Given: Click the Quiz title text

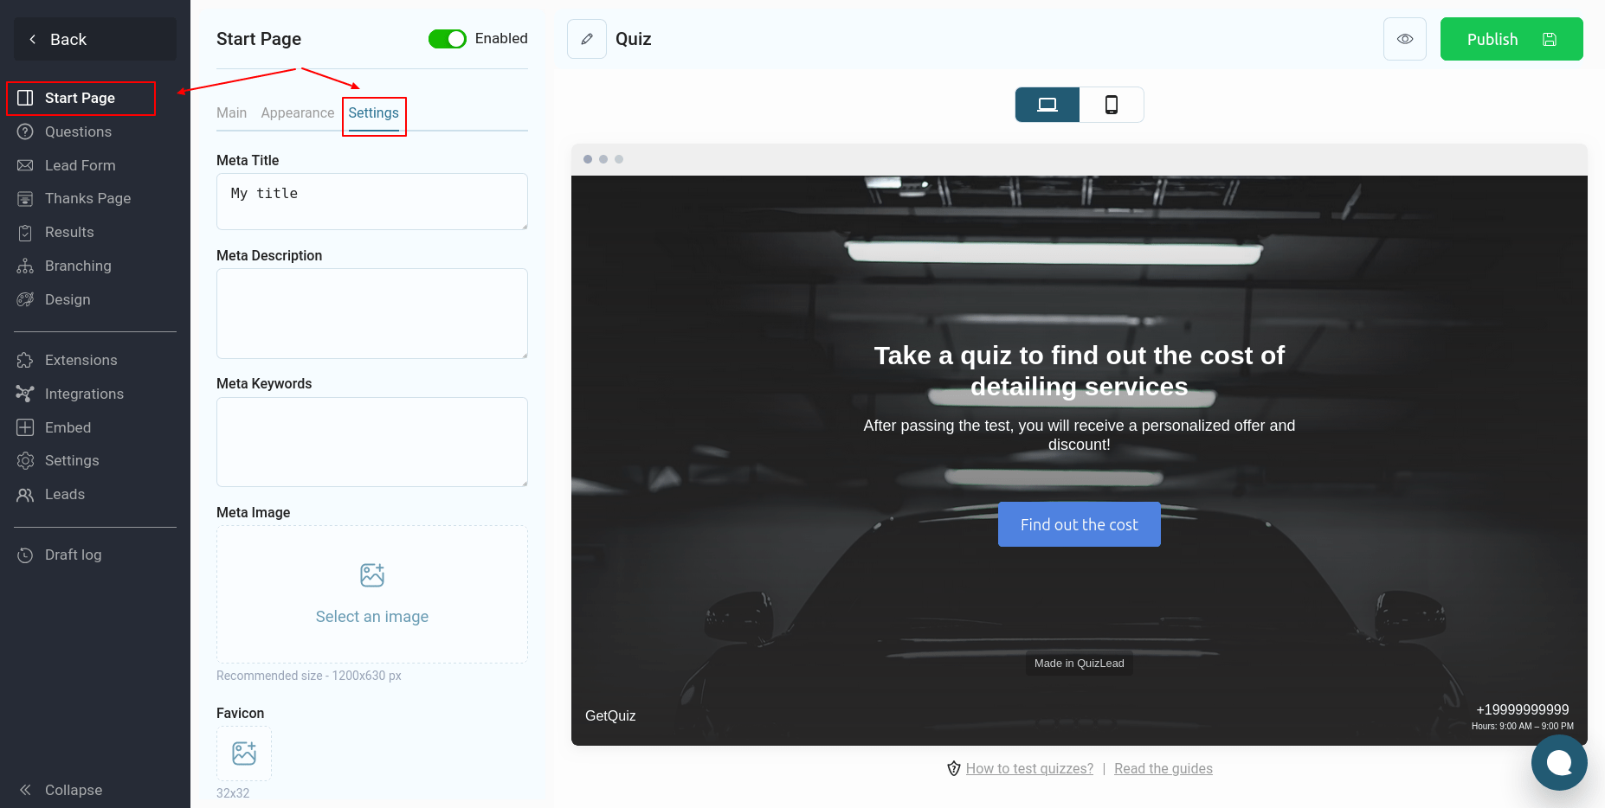Looking at the screenshot, I should 634,39.
